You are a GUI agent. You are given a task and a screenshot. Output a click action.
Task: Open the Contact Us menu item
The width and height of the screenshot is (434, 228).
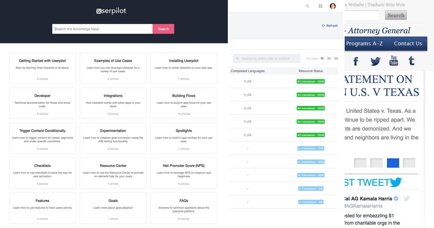[x=408, y=43]
